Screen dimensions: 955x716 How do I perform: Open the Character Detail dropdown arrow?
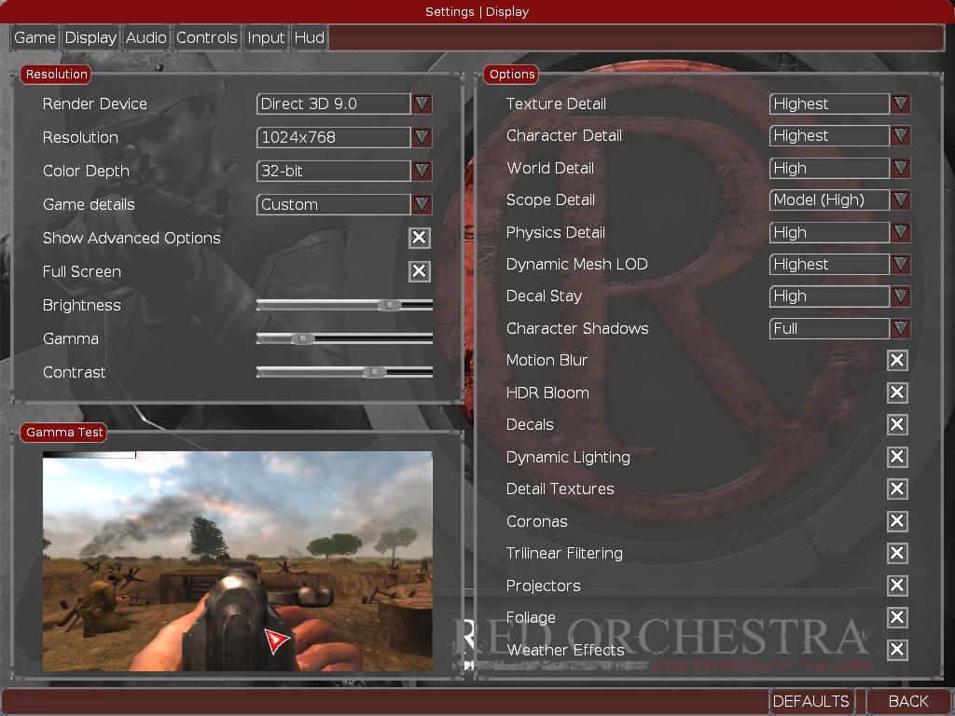tap(900, 135)
